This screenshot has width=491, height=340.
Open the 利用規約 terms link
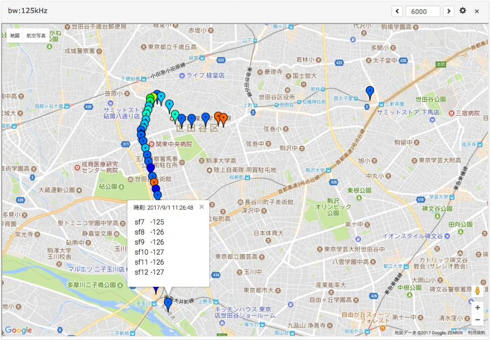476,333
